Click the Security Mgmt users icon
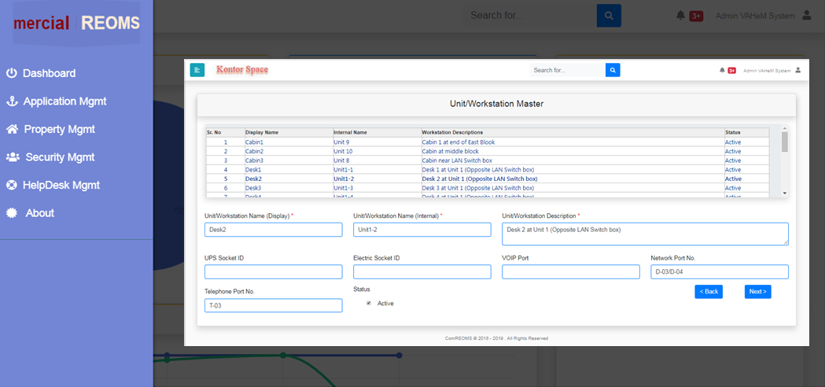Viewport: 825px width, 387px height. (x=13, y=157)
